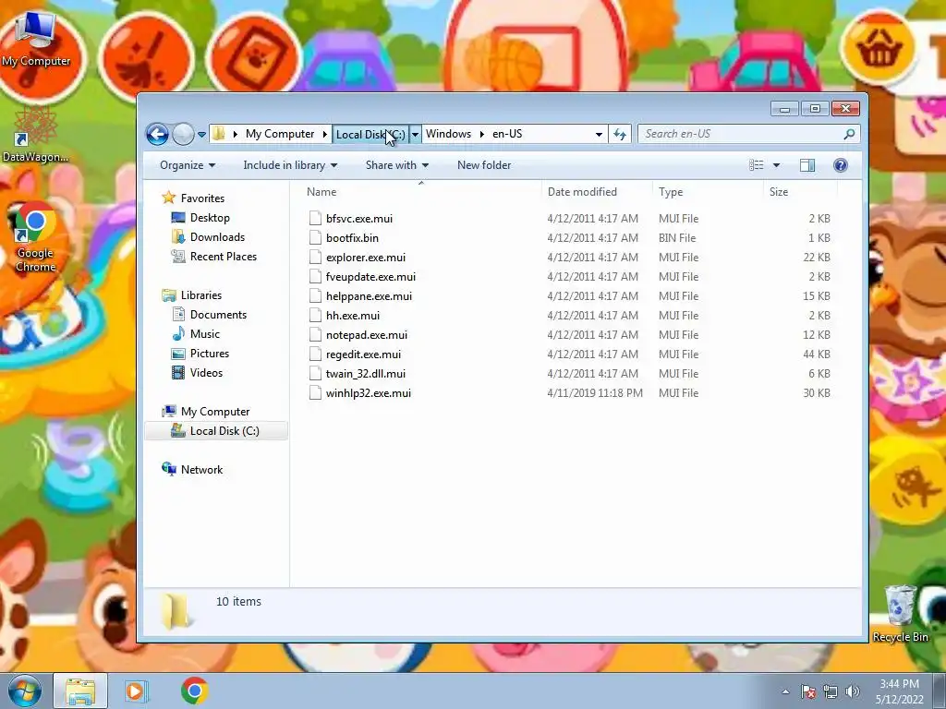Screen dimensions: 946x709
Task: Select the en-US breadcrumb in the address bar
Action: [507, 134]
